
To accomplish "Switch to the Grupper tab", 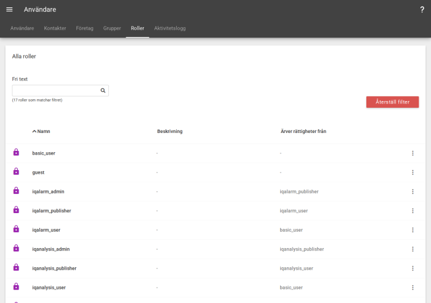I will click(112, 28).
